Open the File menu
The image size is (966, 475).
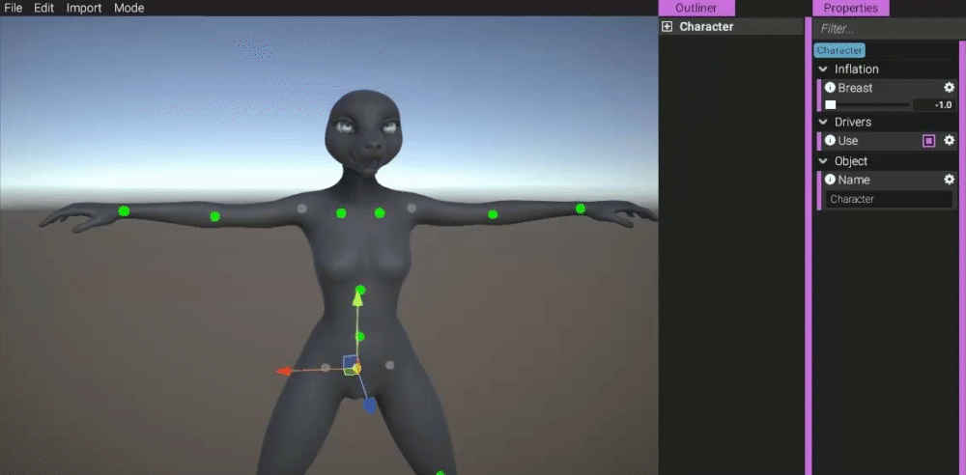pyautogui.click(x=13, y=8)
